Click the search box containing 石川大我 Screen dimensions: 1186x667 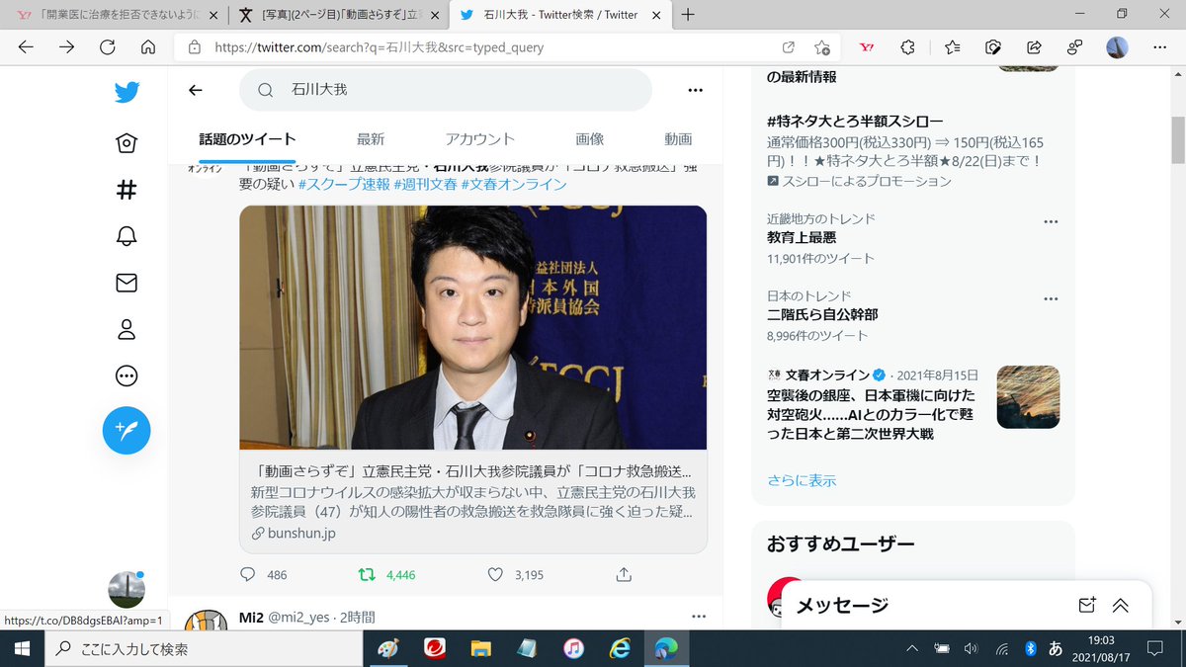pos(446,90)
